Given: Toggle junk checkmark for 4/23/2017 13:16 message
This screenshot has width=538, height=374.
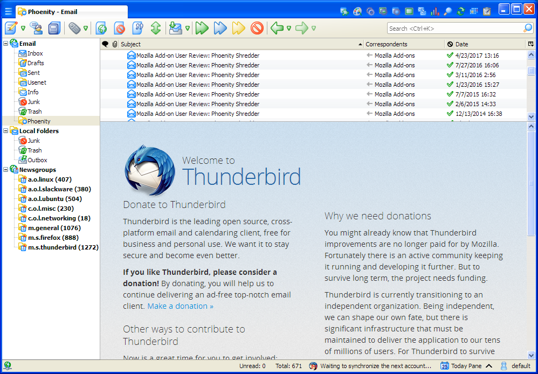Looking at the screenshot, I should (450, 56).
